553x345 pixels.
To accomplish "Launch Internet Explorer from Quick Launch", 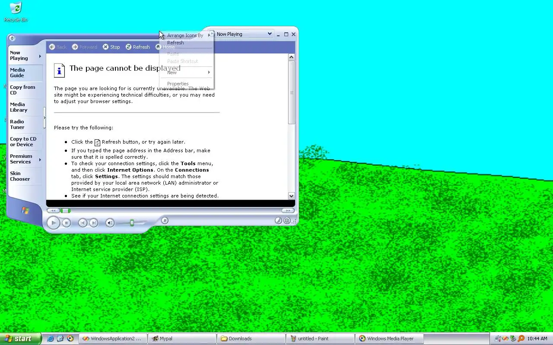I will click(51, 339).
